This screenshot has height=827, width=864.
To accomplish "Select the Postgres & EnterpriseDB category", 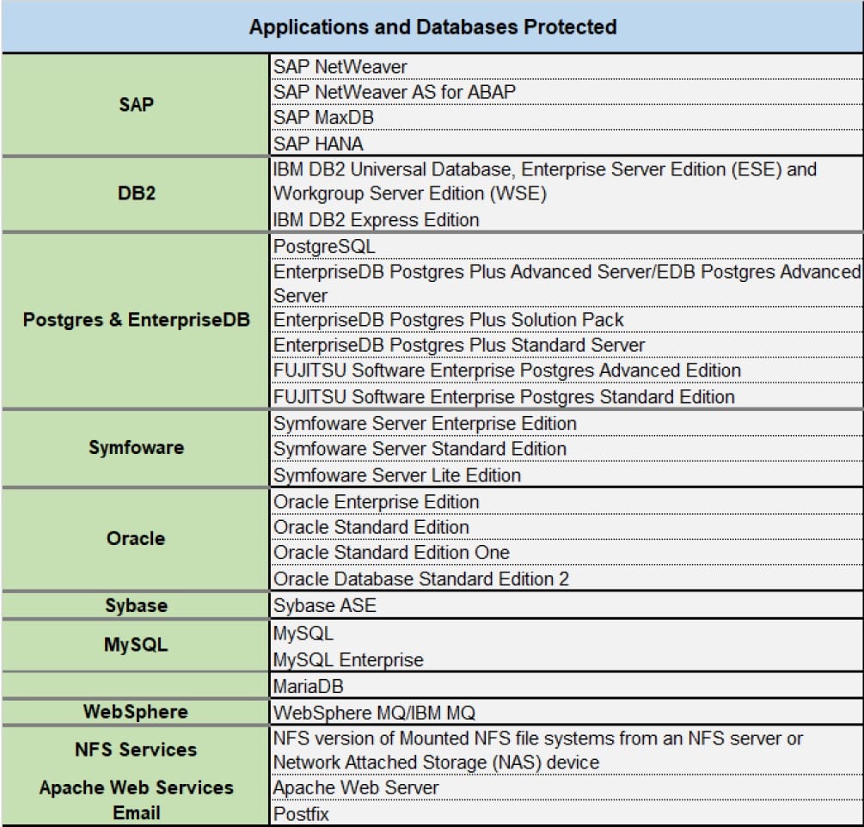I will (x=133, y=321).
